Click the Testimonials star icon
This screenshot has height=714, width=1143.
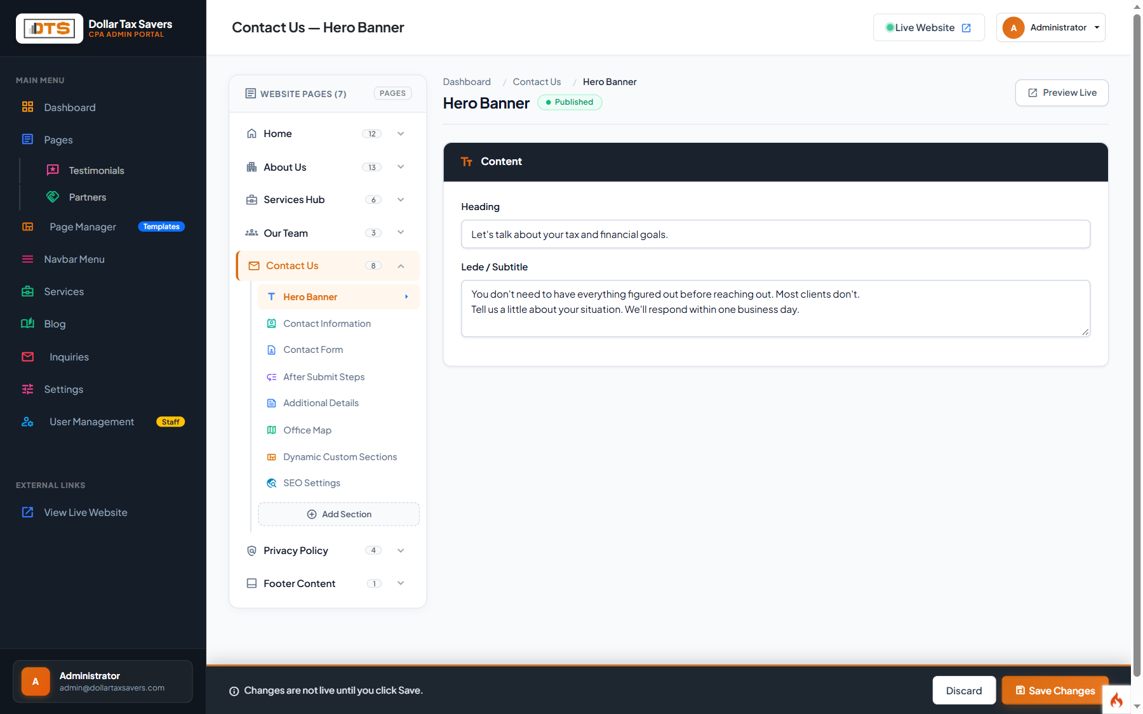click(x=53, y=169)
